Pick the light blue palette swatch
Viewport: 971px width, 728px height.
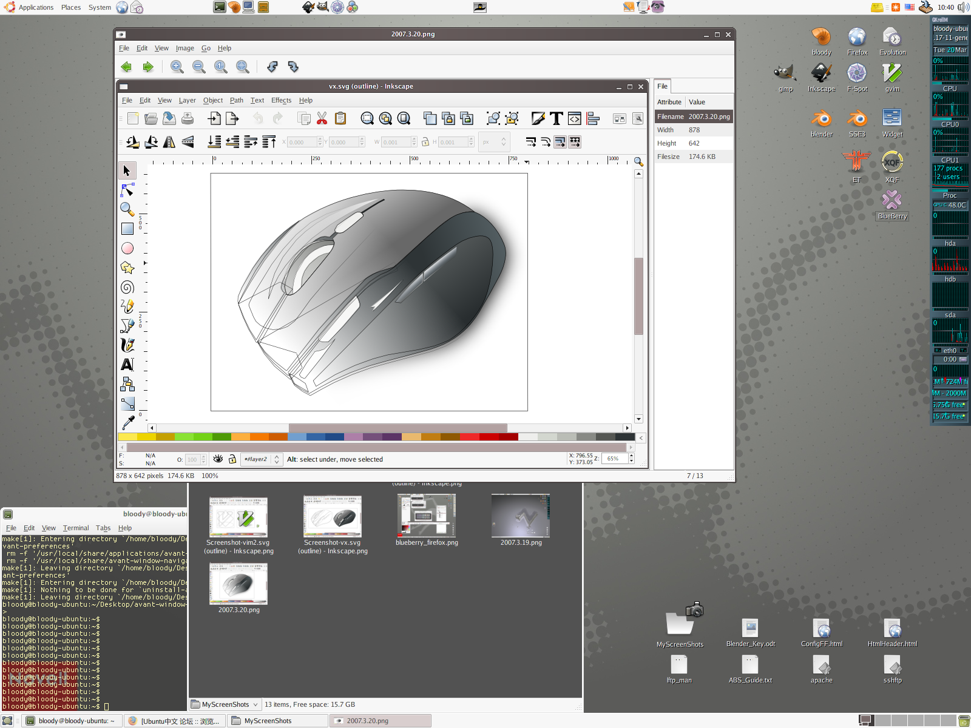pos(297,437)
